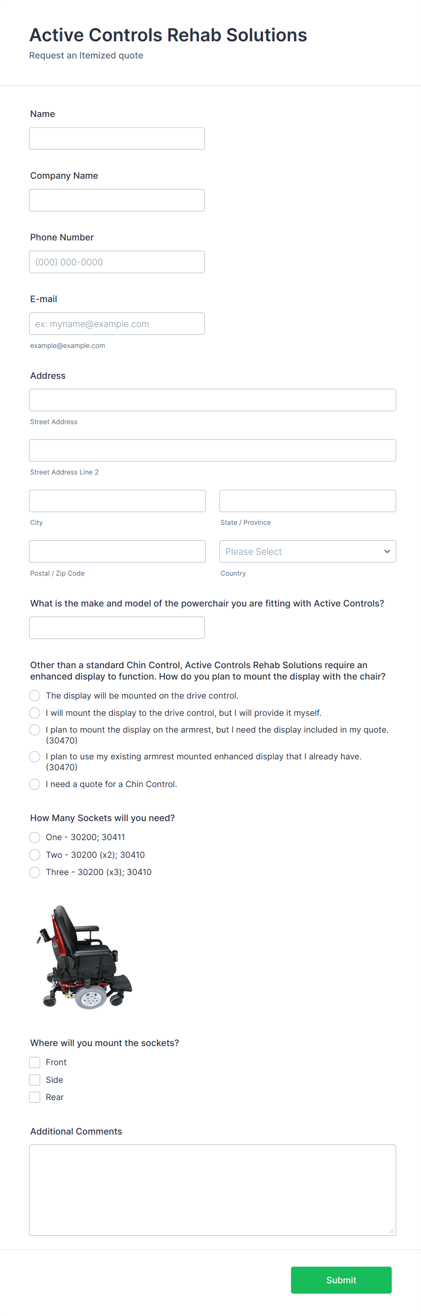Expand the Please Select country list

pos(307,551)
